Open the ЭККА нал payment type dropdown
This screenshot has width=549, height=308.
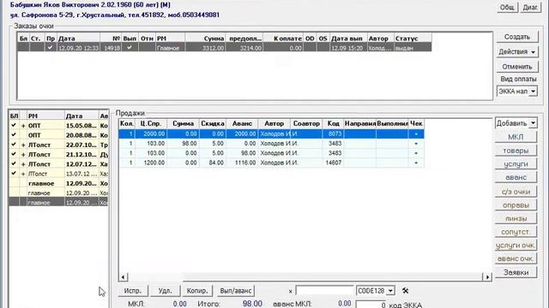point(533,92)
